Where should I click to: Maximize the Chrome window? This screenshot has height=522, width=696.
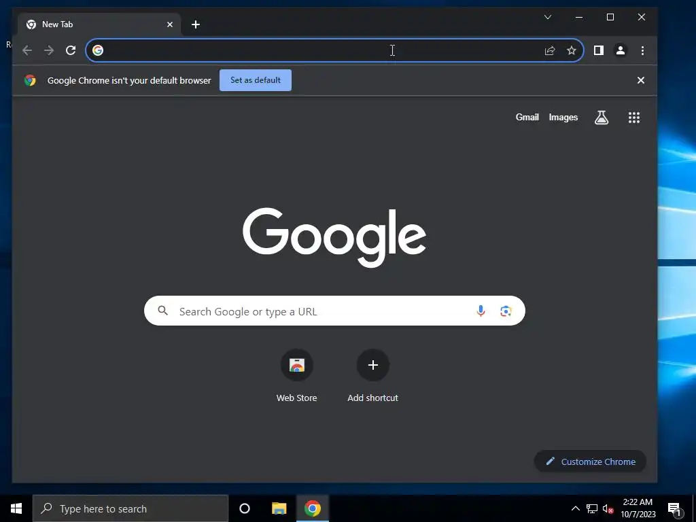610,17
